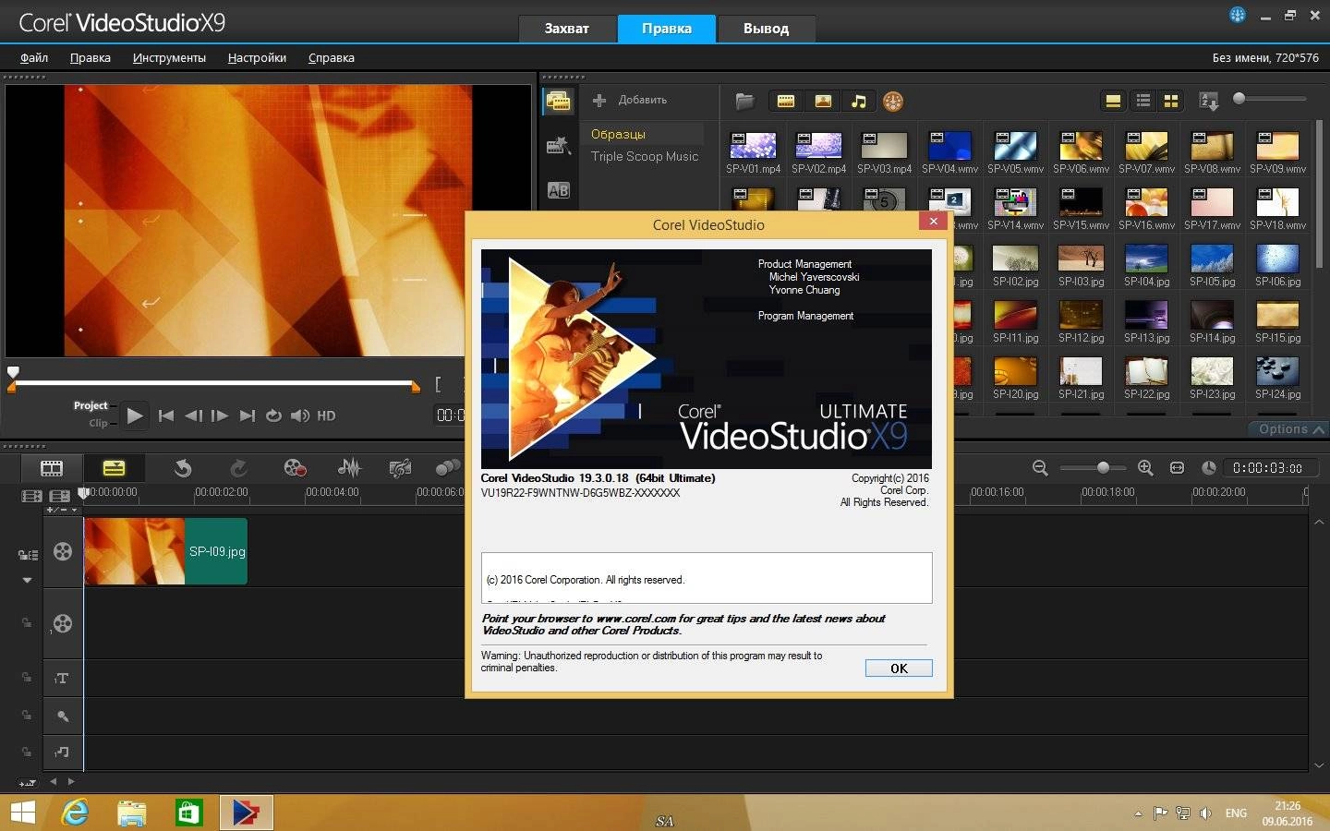Select Project playback mode
This screenshot has width=1330, height=831.
pyautogui.click(x=91, y=405)
